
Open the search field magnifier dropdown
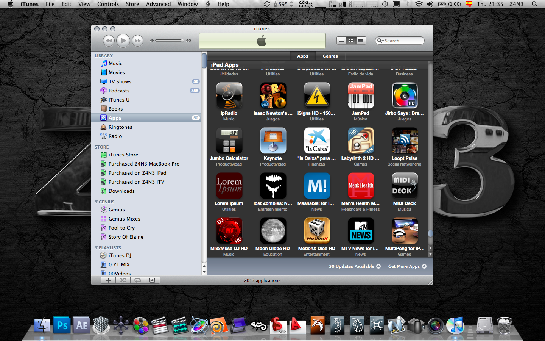(x=380, y=41)
